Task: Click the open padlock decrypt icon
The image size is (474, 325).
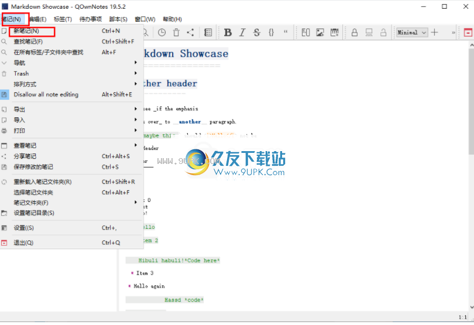Action: click(383, 33)
